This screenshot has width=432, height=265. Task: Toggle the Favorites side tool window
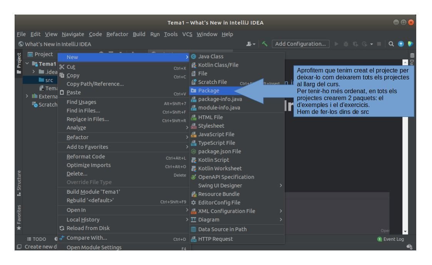(x=19, y=217)
